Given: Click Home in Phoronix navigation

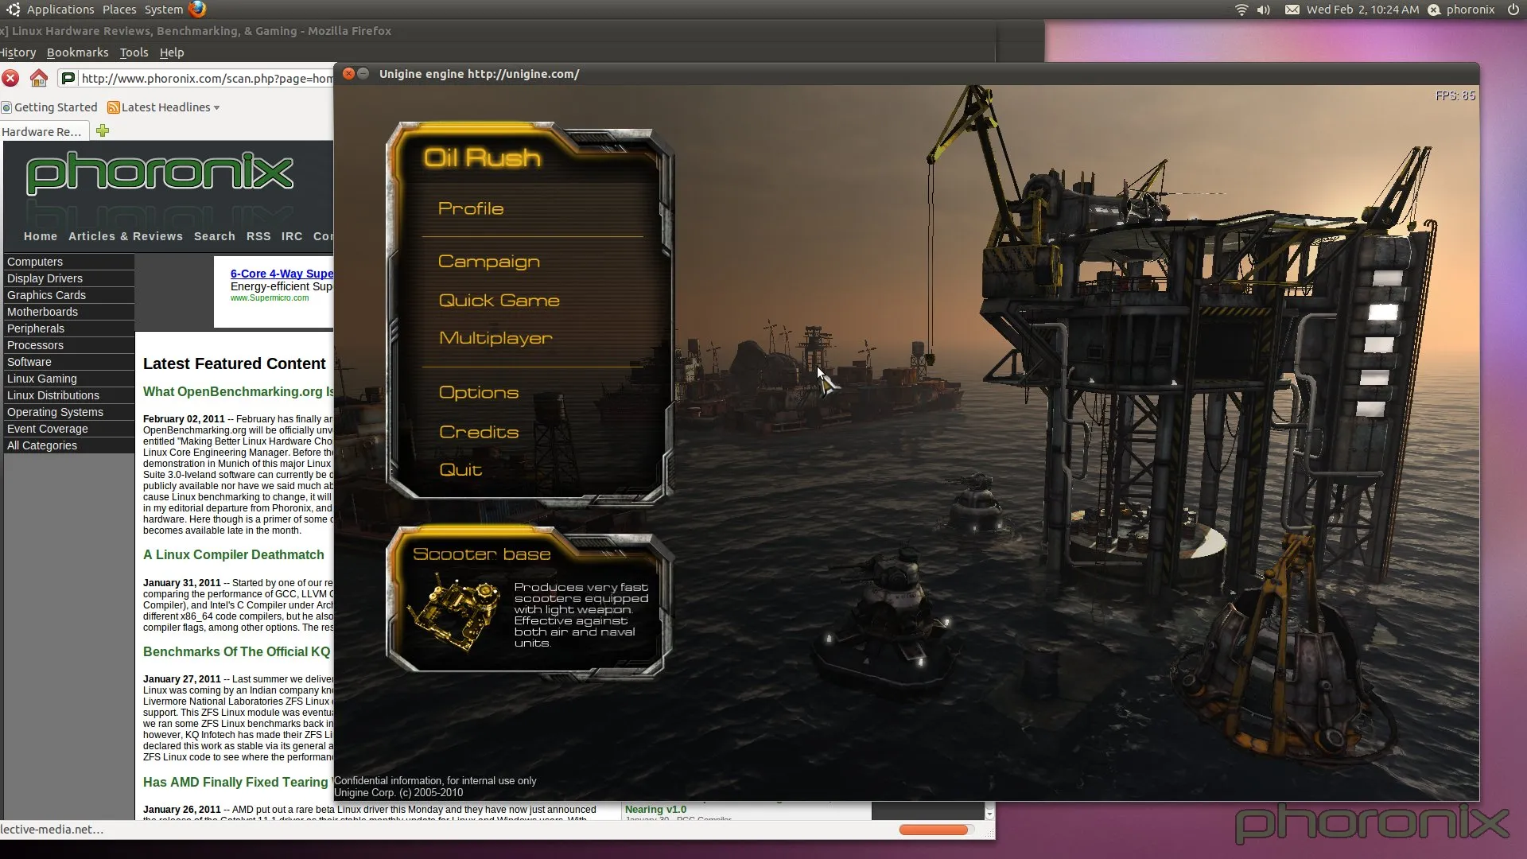Looking at the screenshot, I should click(x=41, y=236).
